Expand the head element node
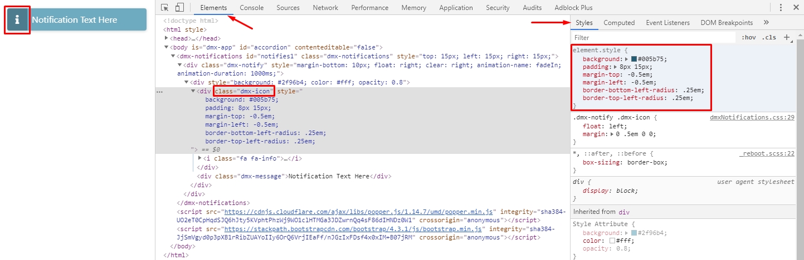This screenshot has width=804, height=260. click(167, 38)
